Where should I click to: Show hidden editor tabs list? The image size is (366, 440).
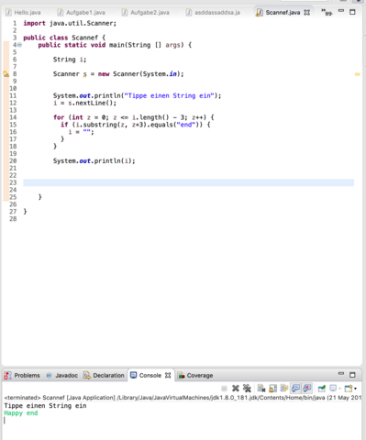(x=327, y=13)
